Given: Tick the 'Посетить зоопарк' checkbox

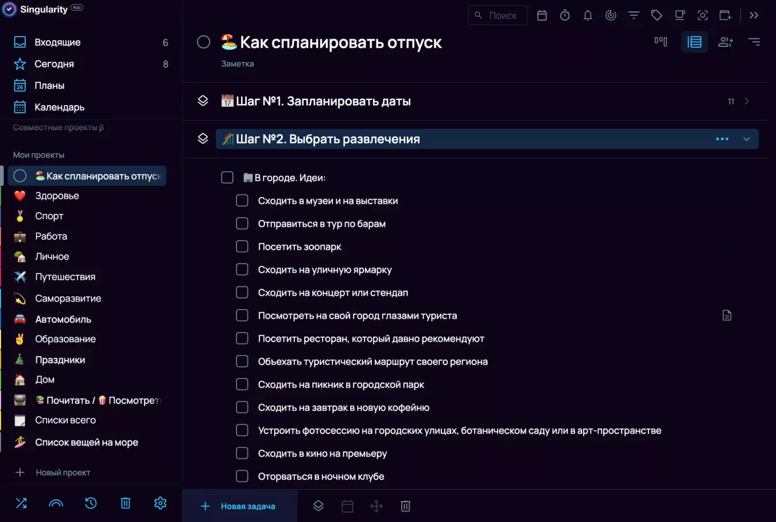Looking at the screenshot, I should click(242, 246).
